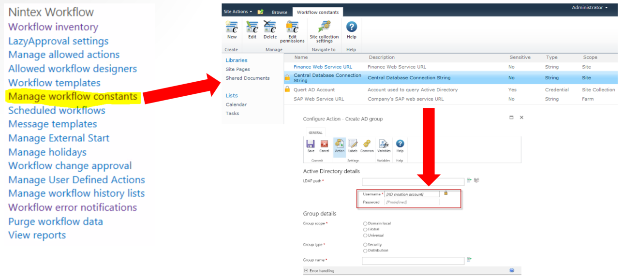This screenshot has width=623, height=280.
Task: Open Manage workflow history lists link
Action: (76, 193)
